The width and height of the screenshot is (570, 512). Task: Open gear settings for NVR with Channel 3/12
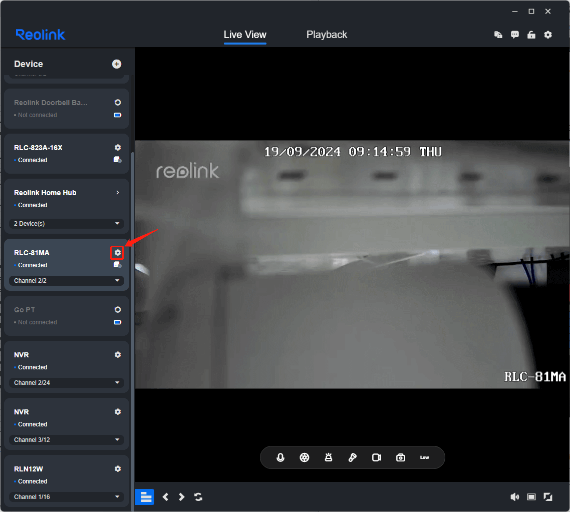pyautogui.click(x=117, y=412)
